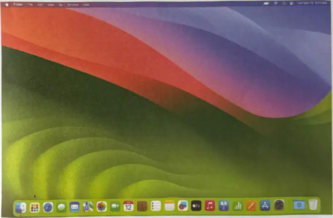333x218 pixels.
Task: Open the Help menu
Action: (86, 5)
